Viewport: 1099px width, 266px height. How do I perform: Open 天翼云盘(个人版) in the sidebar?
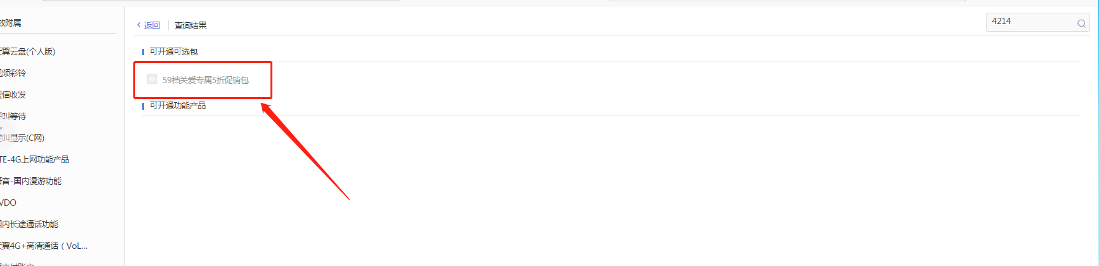point(27,51)
